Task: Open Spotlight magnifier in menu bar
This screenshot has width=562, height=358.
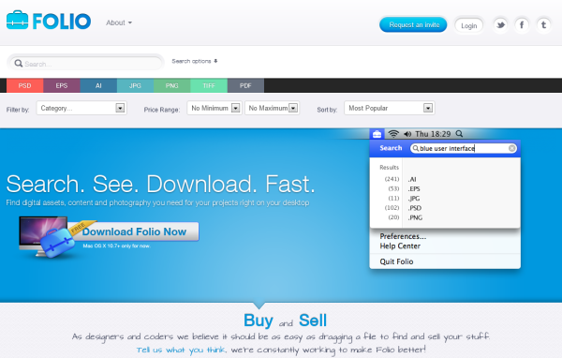Action: click(x=459, y=134)
